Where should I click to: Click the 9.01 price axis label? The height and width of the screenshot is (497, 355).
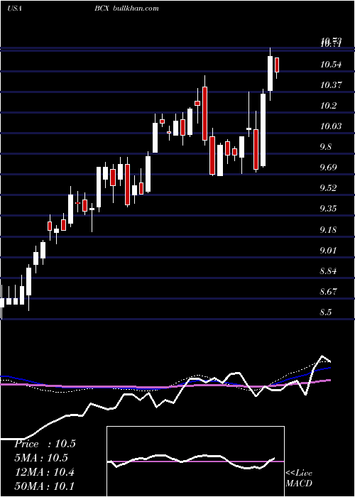[328, 251]
